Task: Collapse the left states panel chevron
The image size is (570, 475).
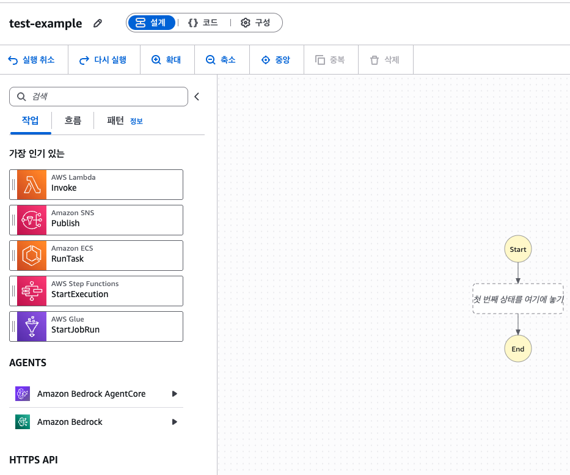Action: [197, 97]
